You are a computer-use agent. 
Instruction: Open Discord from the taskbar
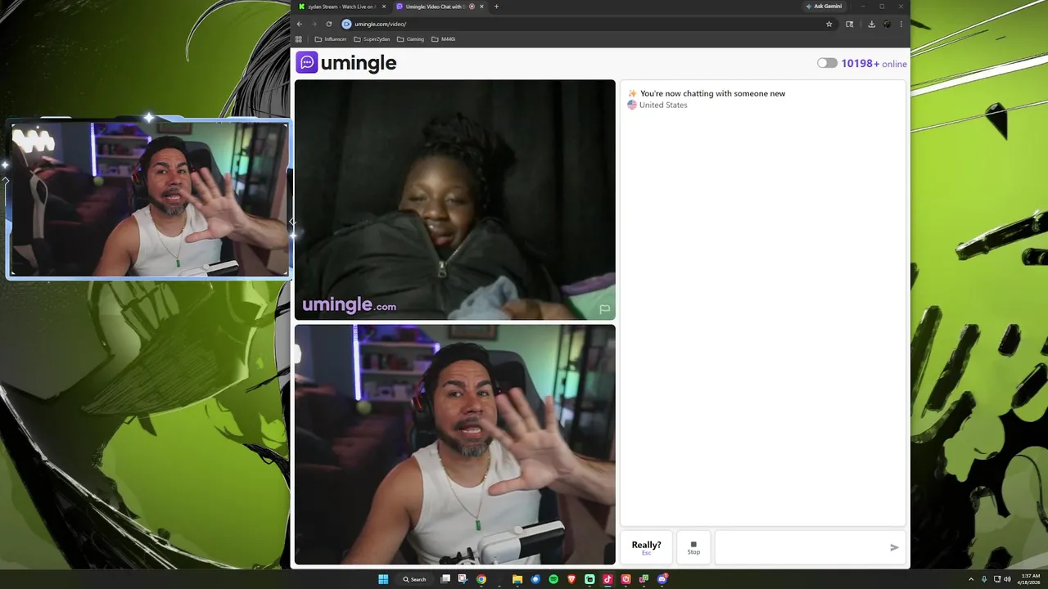pos(662,579)
